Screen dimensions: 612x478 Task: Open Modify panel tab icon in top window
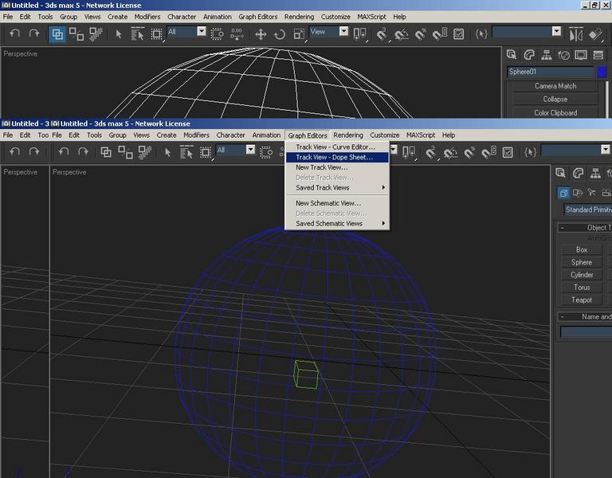coord(529,55)
